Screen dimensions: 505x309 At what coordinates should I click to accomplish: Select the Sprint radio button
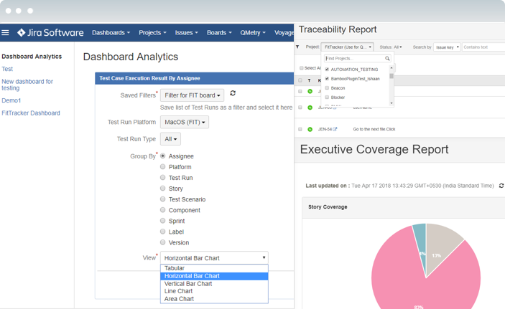pos(162,221)
